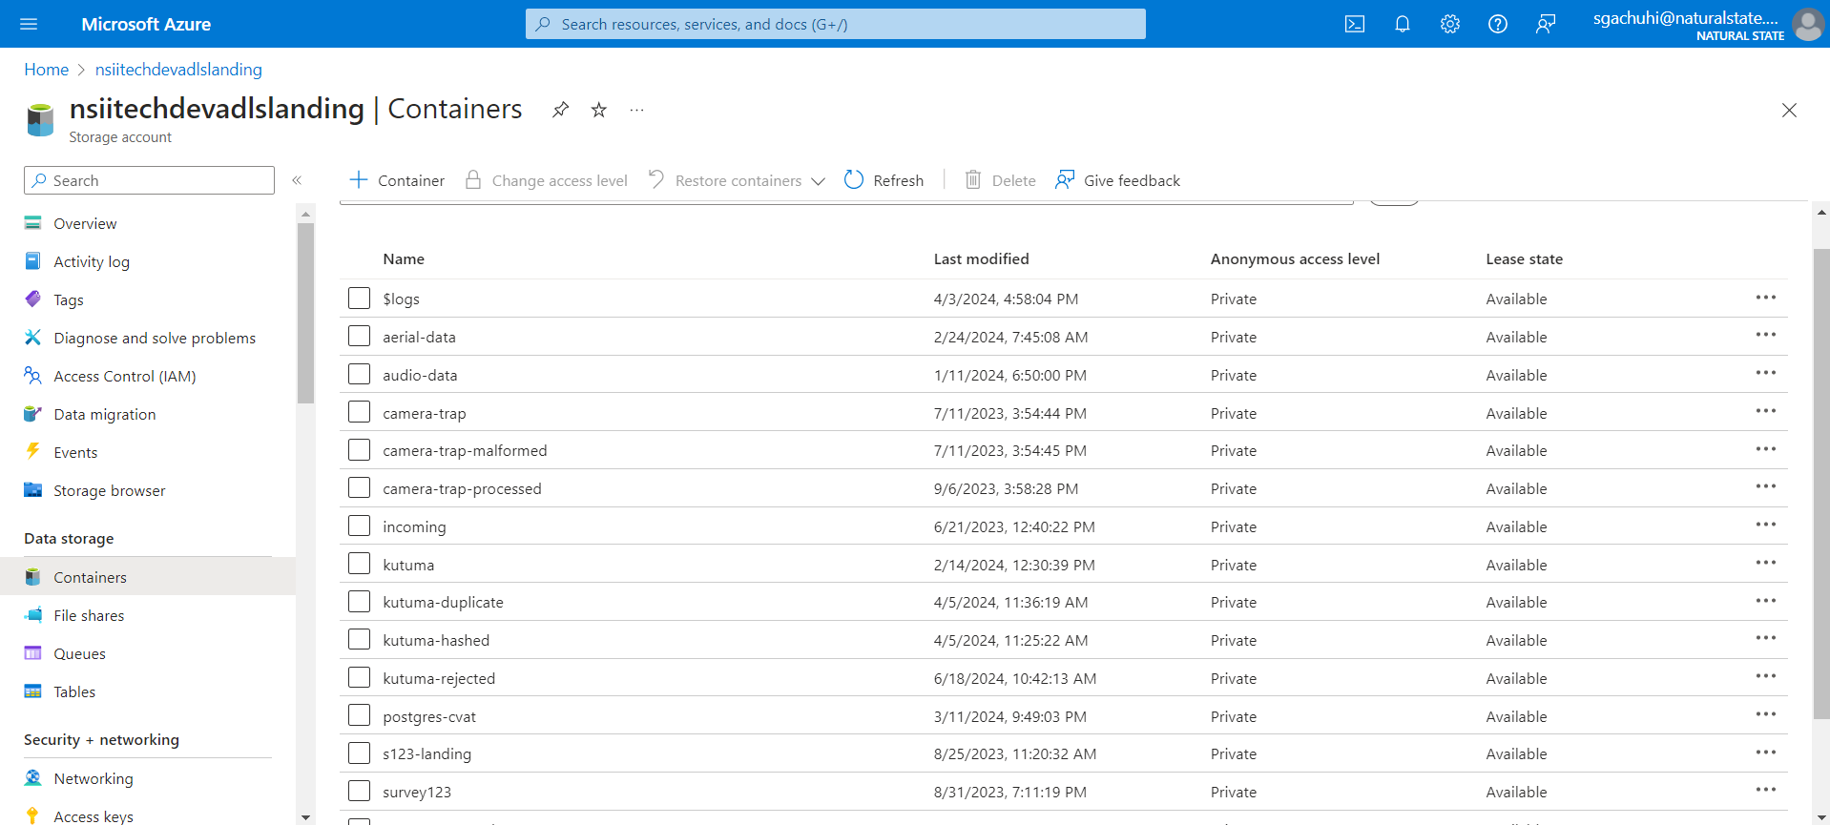
Task: Open the help question mark icon
Action: (x=1497, y=24)
